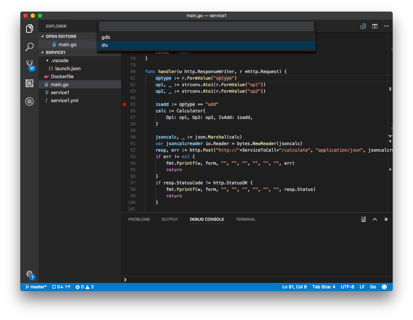Close the bottom panel
This screenshot has height=320, width=413.
[386, 219]
